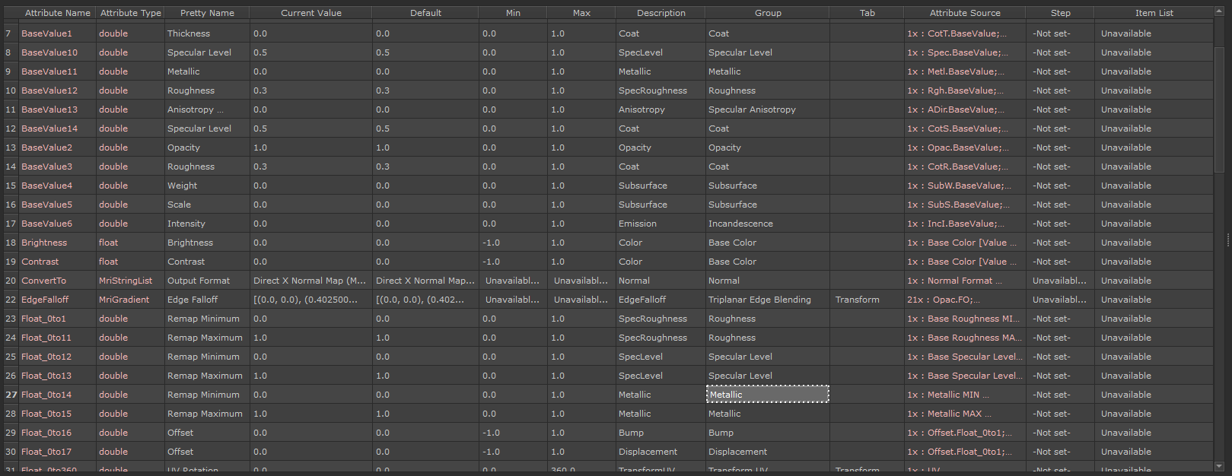The image size is (1232, 476).
Task: Click the Pretty Name column header
Action: [x=207, y=13]
